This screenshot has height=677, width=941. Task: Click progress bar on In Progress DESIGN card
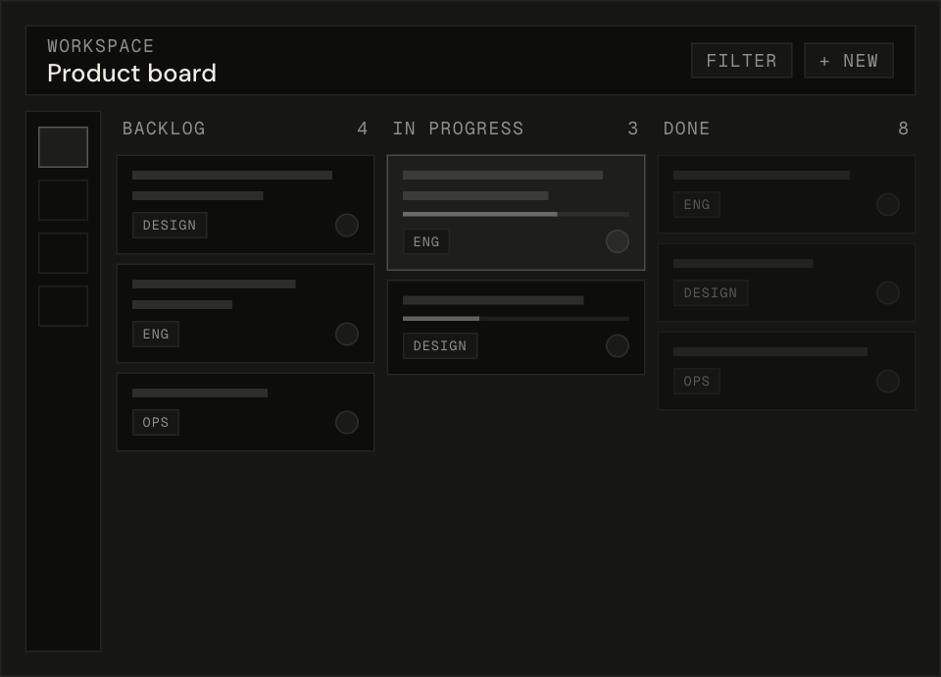click(516, 319)
